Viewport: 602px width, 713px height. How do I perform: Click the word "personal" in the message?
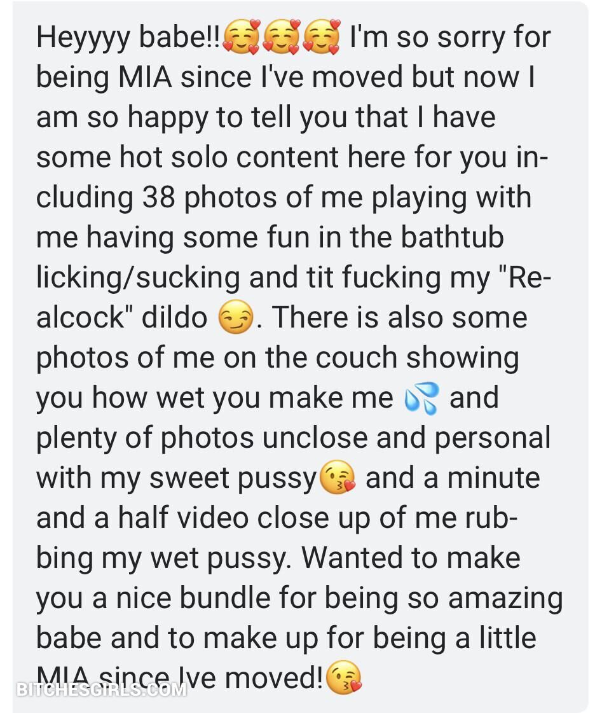[x=492, y=438]
